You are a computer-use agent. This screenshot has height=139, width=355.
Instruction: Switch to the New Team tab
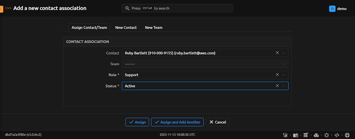click(x=154, y=27)
